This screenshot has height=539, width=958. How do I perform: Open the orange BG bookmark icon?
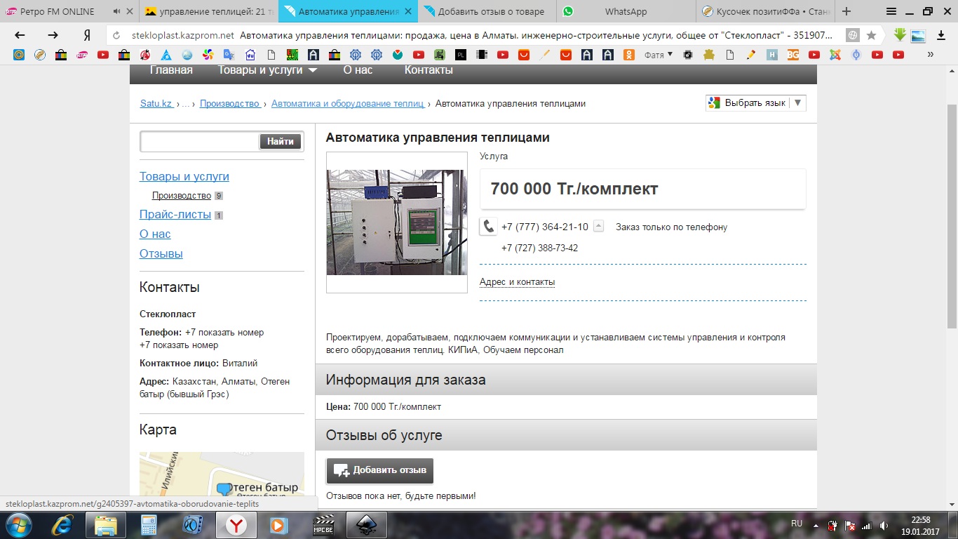click(x=792, y=55)
